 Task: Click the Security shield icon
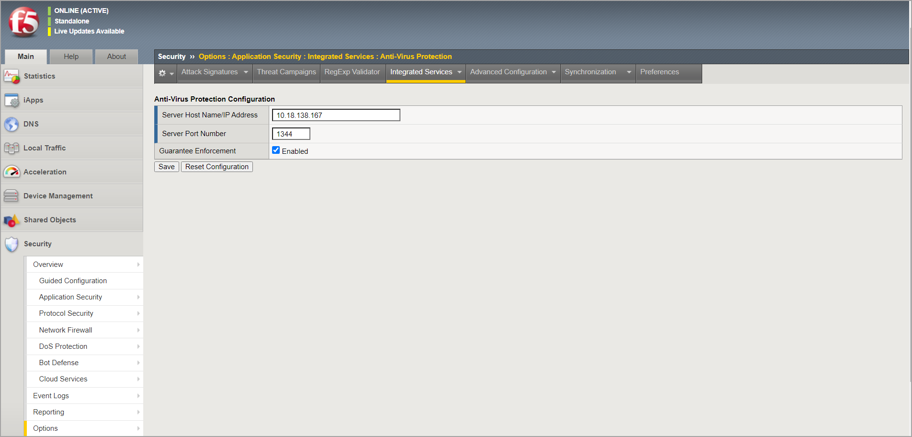[x=11, y=244]
